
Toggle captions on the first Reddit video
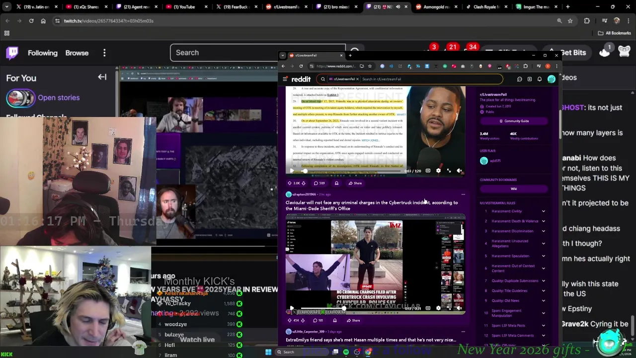pos(428,171)
